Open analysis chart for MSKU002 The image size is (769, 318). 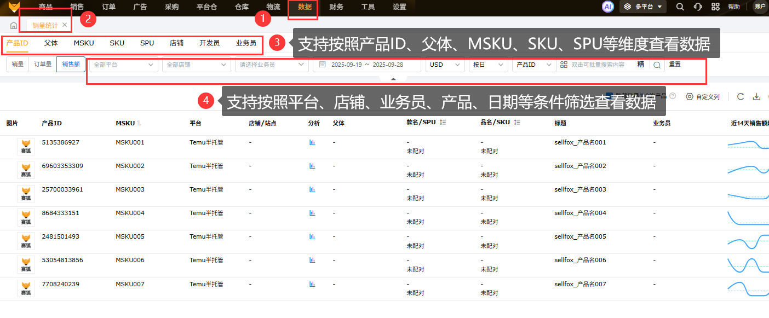tap(312, 166)
